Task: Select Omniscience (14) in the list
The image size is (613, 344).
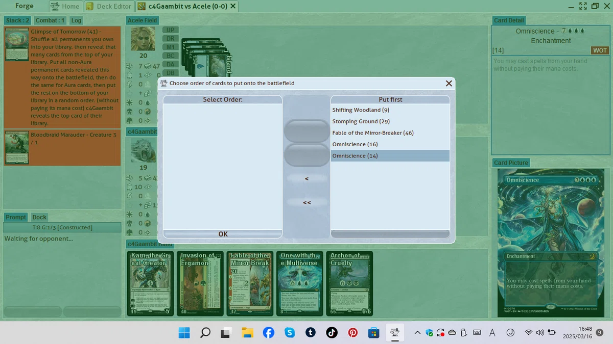Action: [x=390, y=156]
